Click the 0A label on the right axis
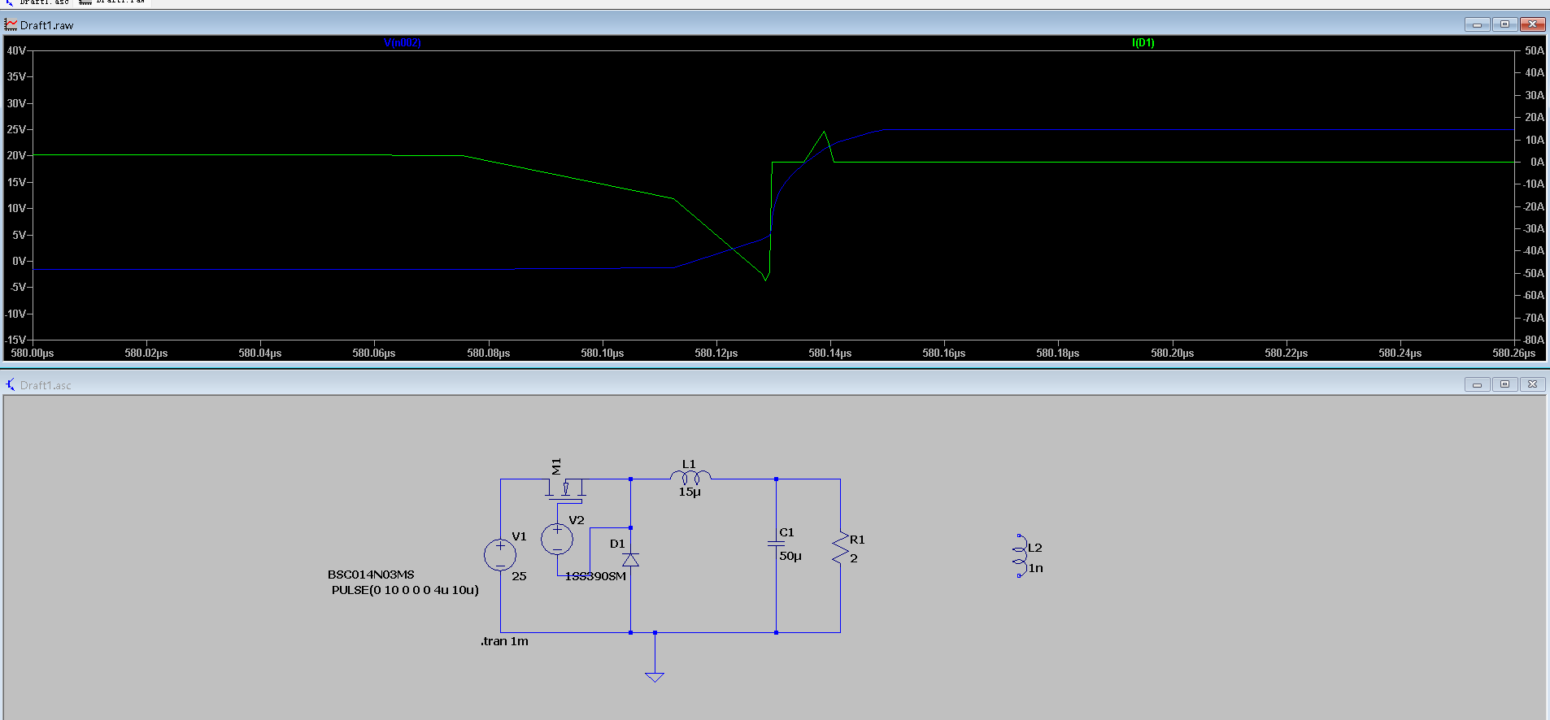 pyautogui.click(x=1537, y=162)
